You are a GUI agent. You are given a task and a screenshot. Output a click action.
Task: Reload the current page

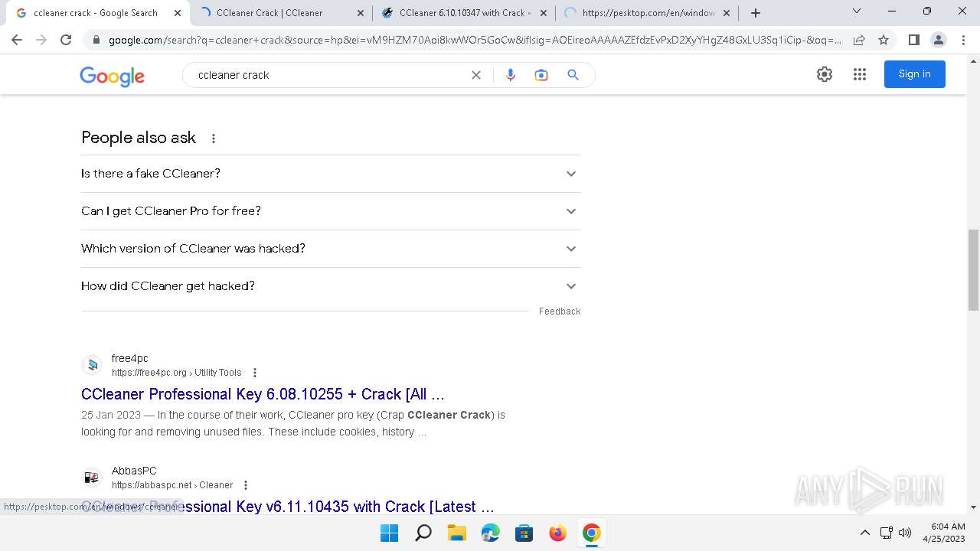pos(66,40)
